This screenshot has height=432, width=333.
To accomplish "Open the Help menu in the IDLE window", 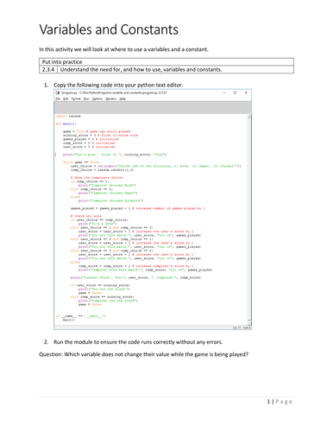I will [123, 98].
